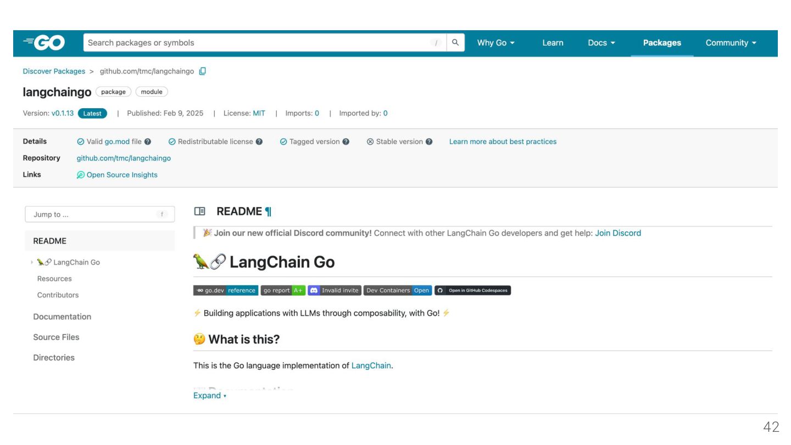Click the Published: Feb 9, 2025 text

coord(165,114)
